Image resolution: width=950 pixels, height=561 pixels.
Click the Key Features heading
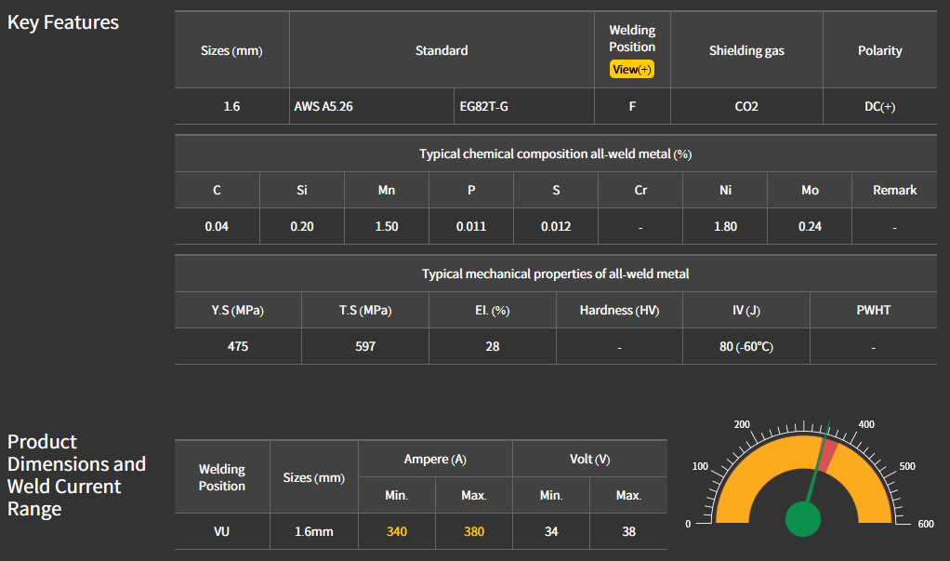coord(63,22)
